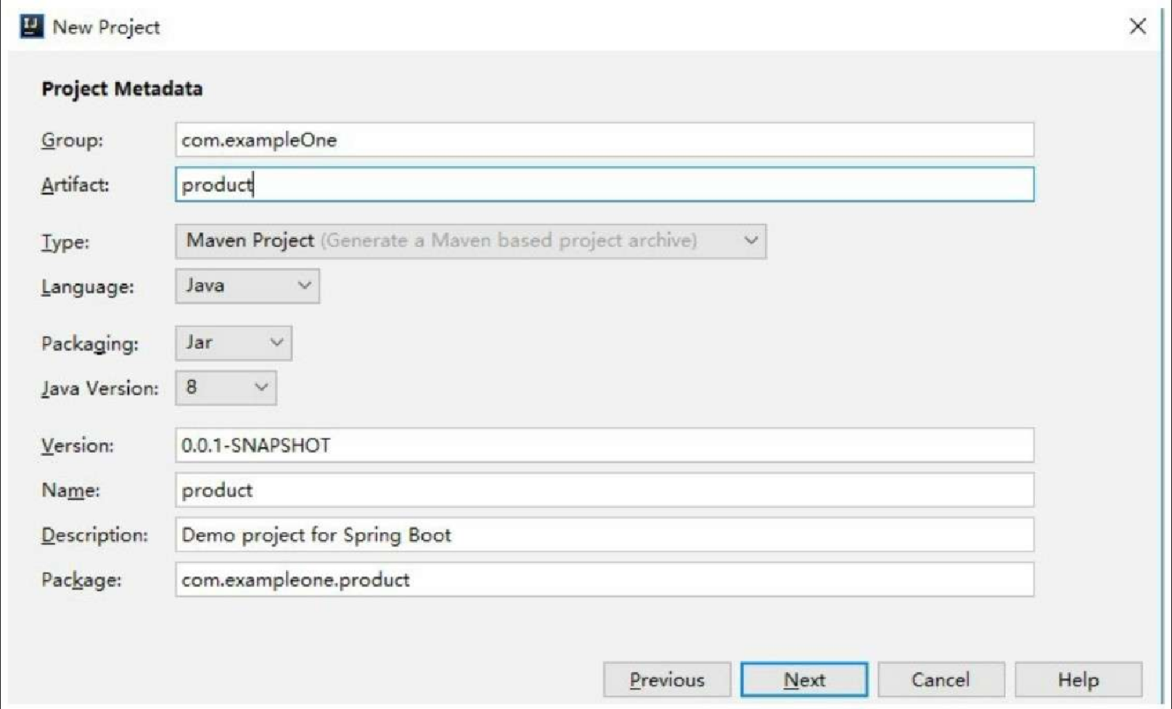Image resolution: width=1172 pixels, height=709 pixels.
Task: Click the Group text field
Action: click(x=605, y=140)
